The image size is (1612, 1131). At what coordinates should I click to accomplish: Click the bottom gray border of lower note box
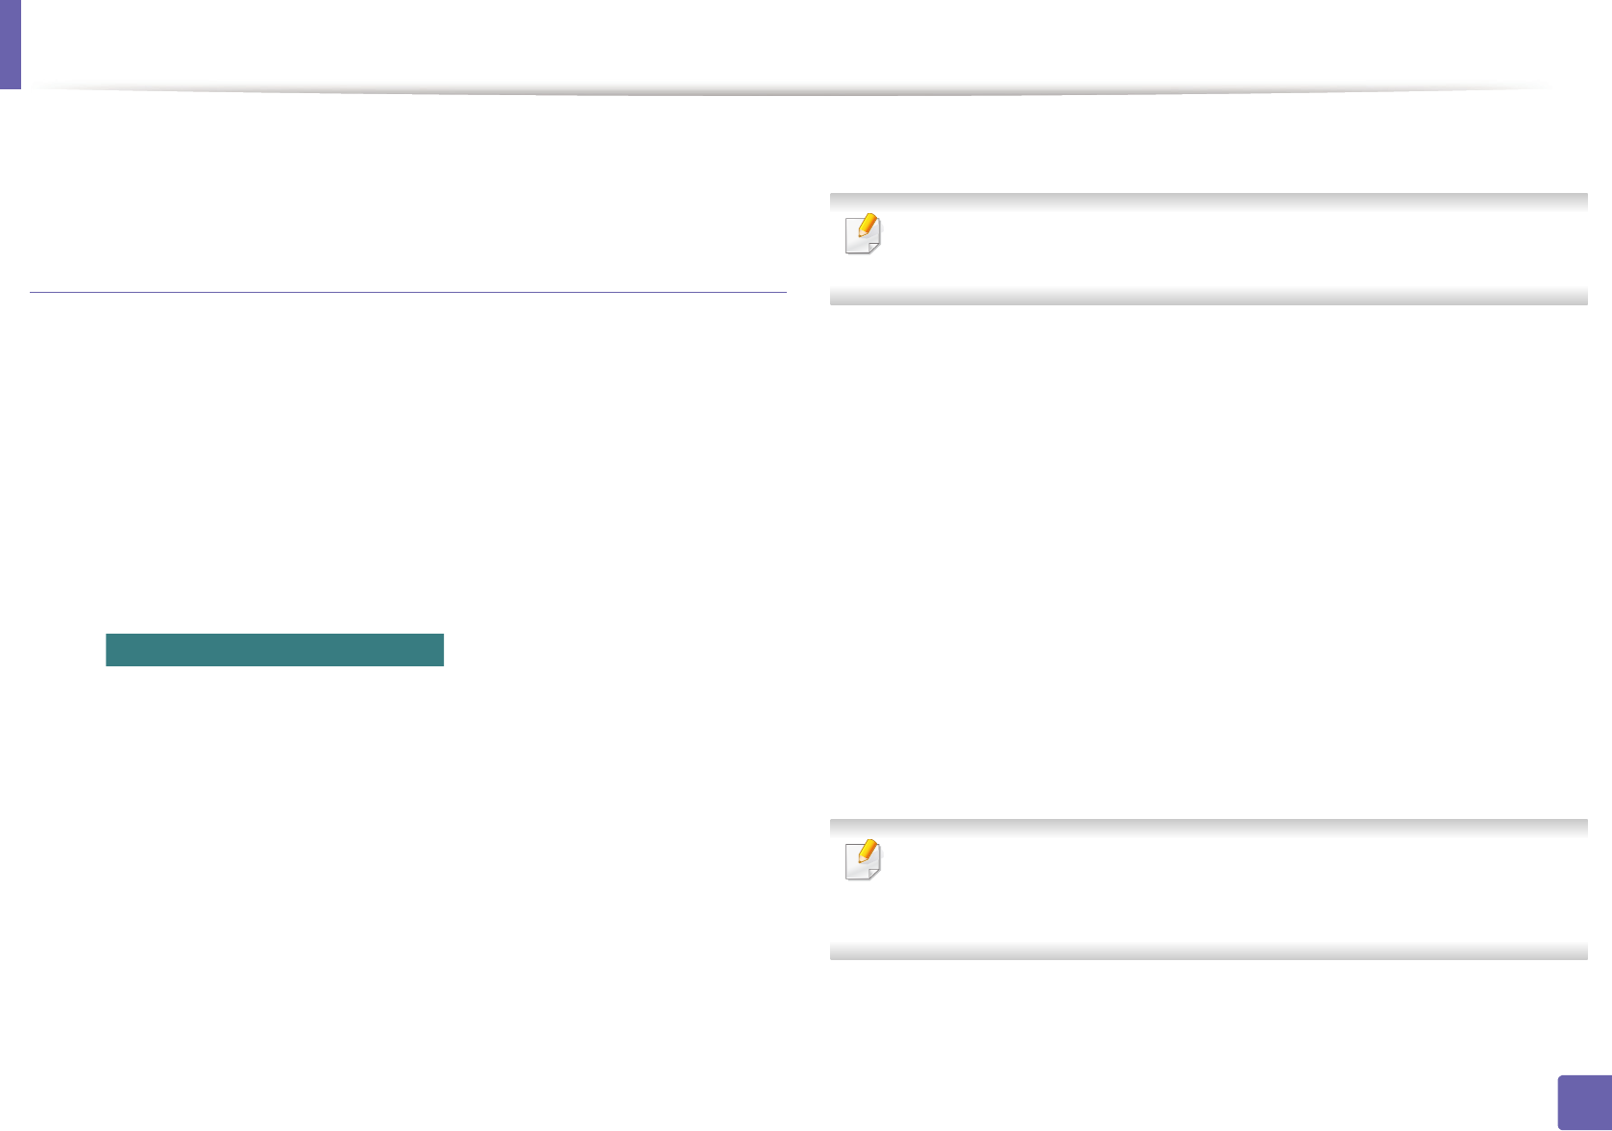tap(1208, 951)
